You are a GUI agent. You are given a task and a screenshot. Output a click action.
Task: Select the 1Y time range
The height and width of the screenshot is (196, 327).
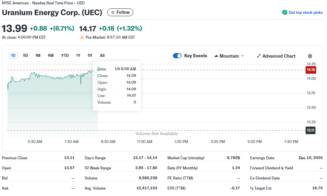pos(78,56)
